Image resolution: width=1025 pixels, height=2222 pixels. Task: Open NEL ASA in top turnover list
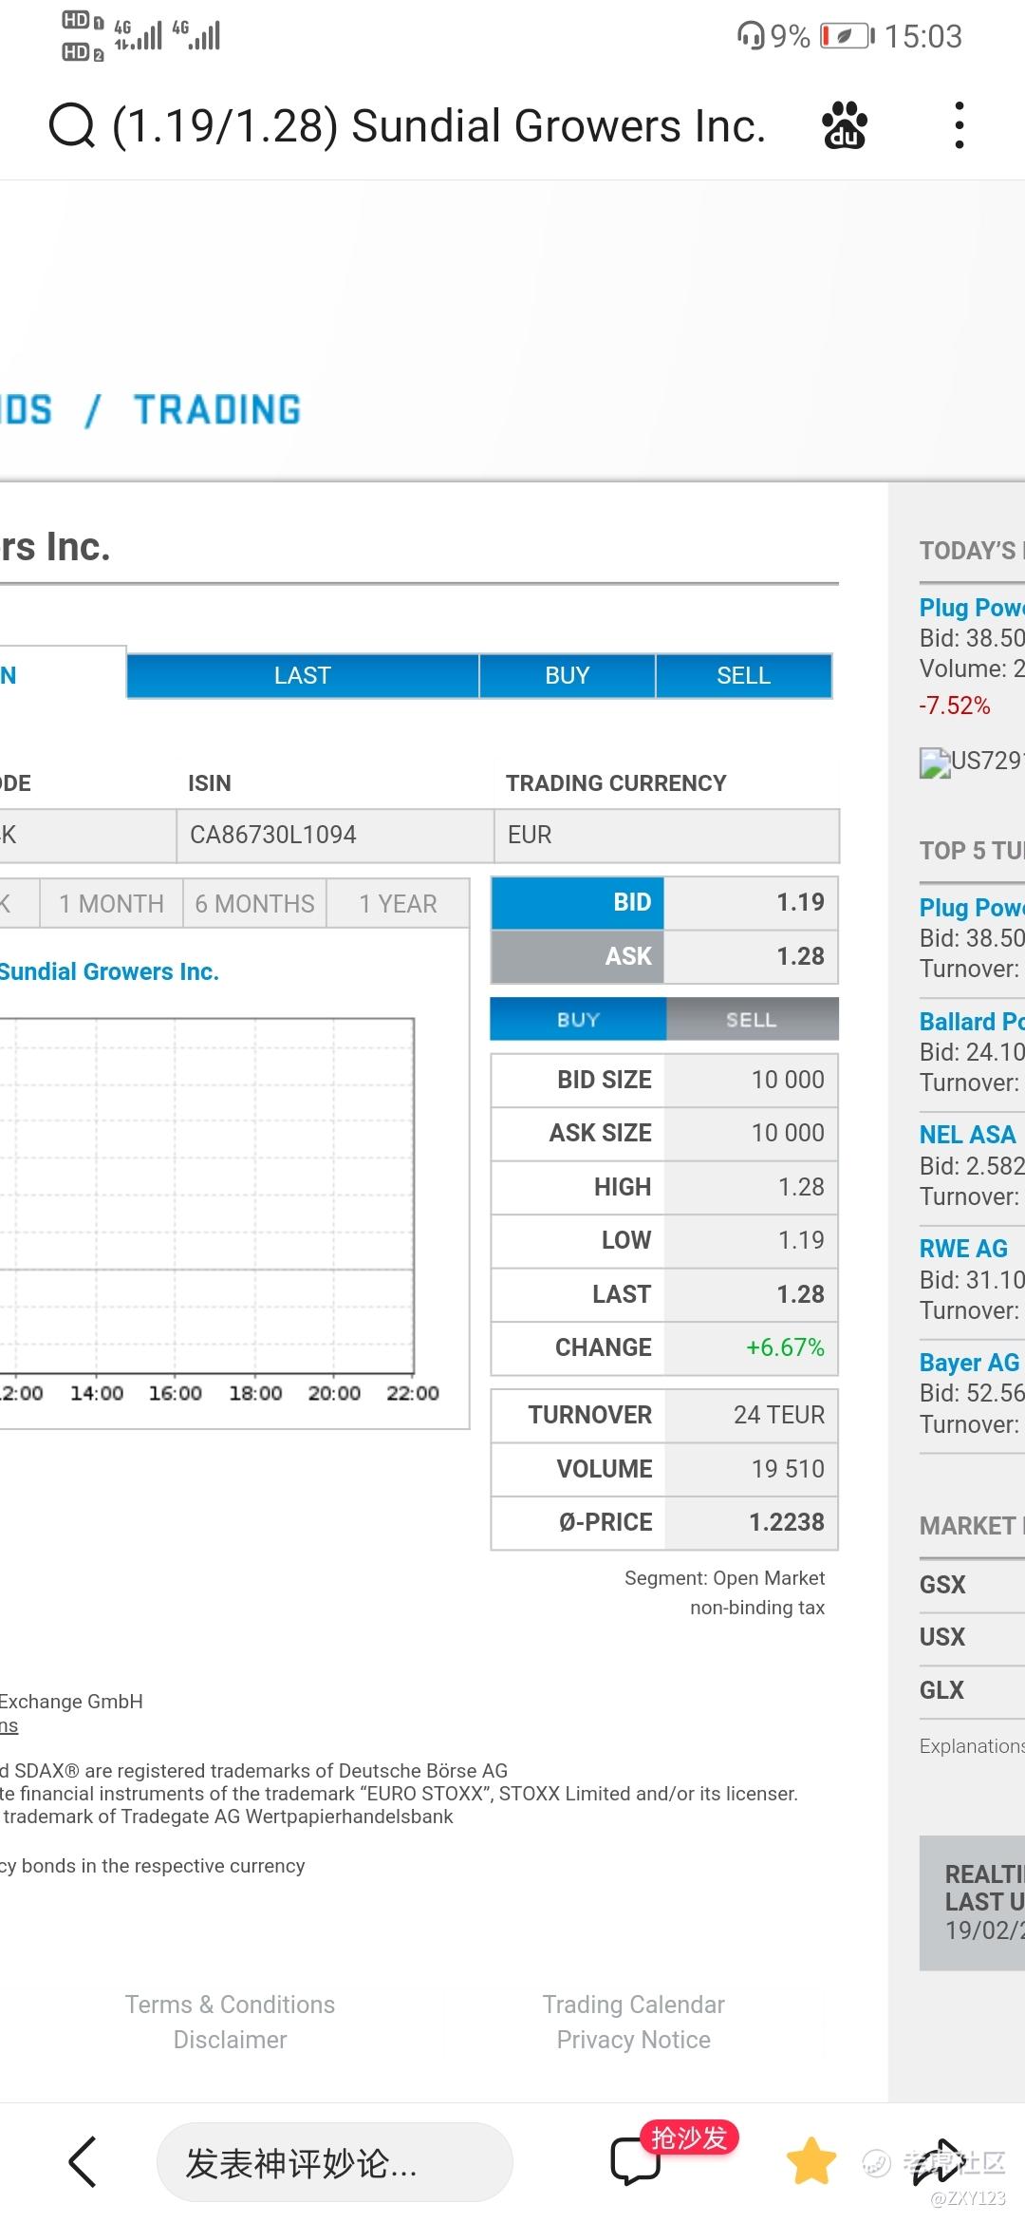[967, 1135]
